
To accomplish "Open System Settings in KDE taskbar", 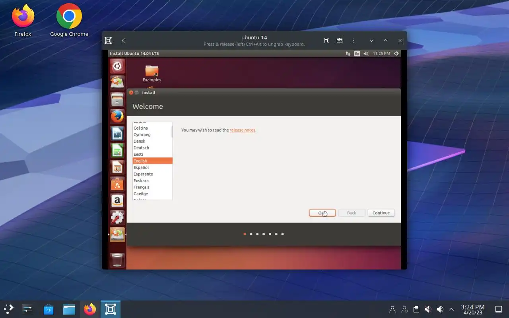I will coord(28,309).
